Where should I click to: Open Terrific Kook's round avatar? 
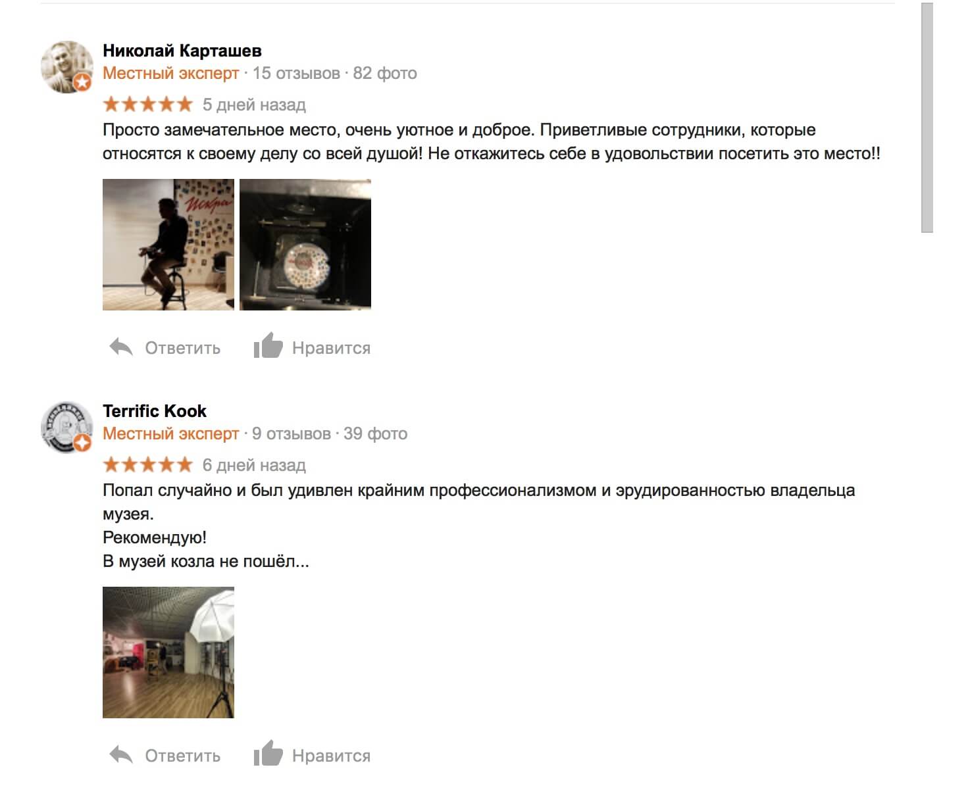pyautogui.click(x=67, y=428)
